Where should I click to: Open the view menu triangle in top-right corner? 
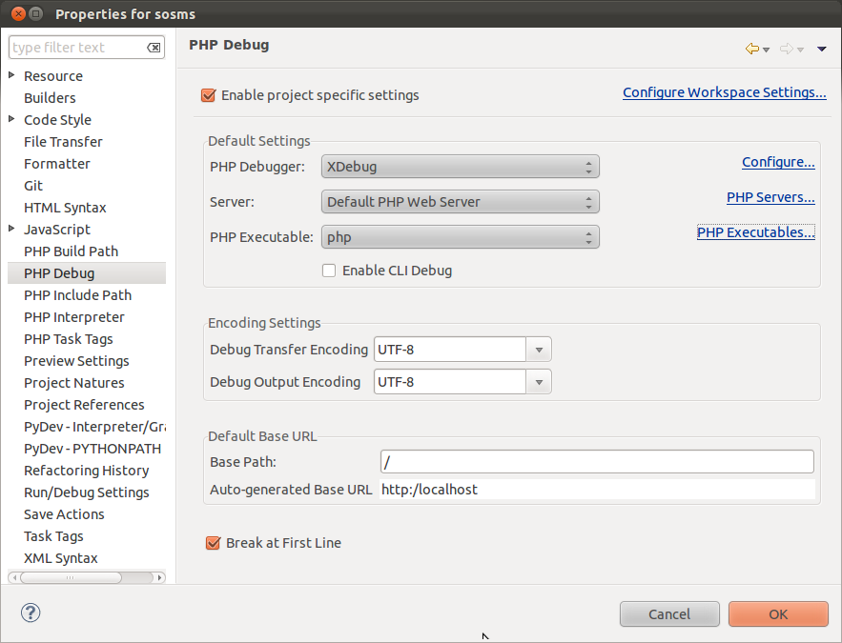821,49
